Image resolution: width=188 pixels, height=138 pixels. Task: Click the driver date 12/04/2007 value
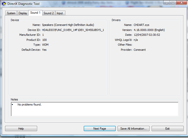pyautogui.click(x=147, y=35)
